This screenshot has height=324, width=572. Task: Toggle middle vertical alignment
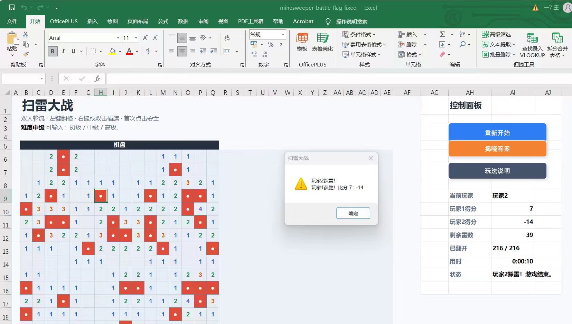coord(182,38)
